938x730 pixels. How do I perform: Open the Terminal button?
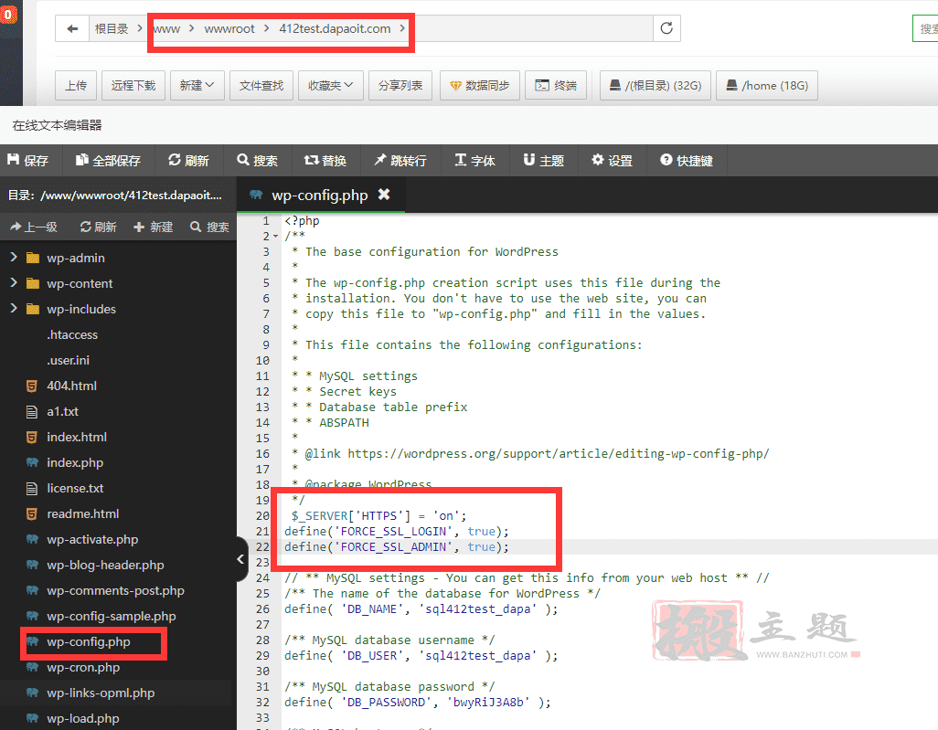click(x=556, y=85)
